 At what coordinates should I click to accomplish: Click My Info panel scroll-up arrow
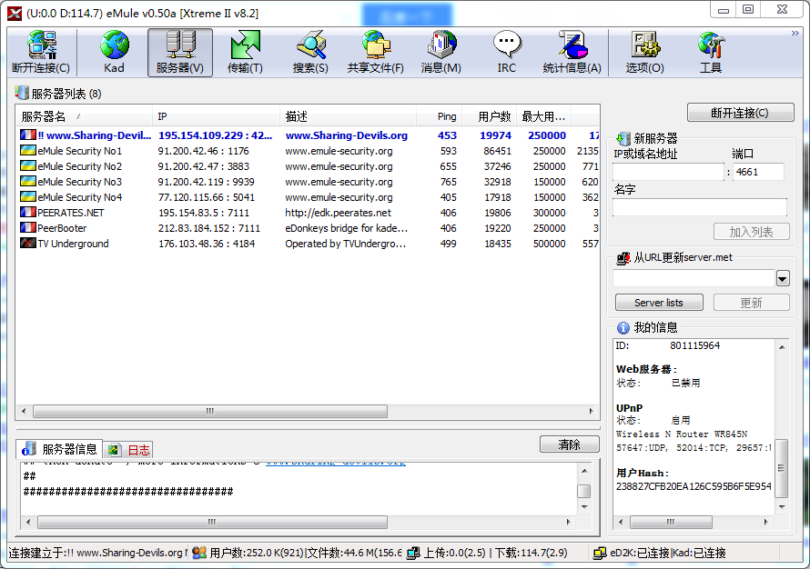click(x=782, y=346)
